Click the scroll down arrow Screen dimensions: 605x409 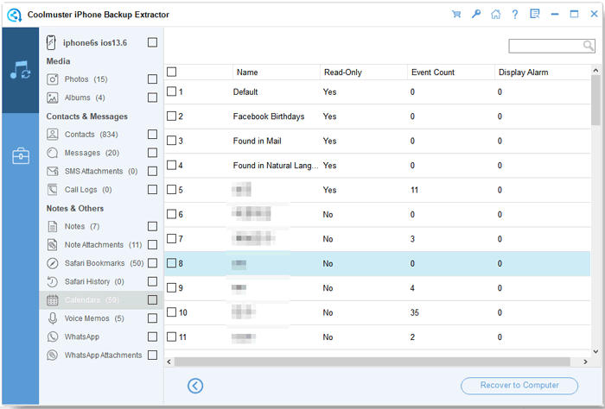click(595, 351)
